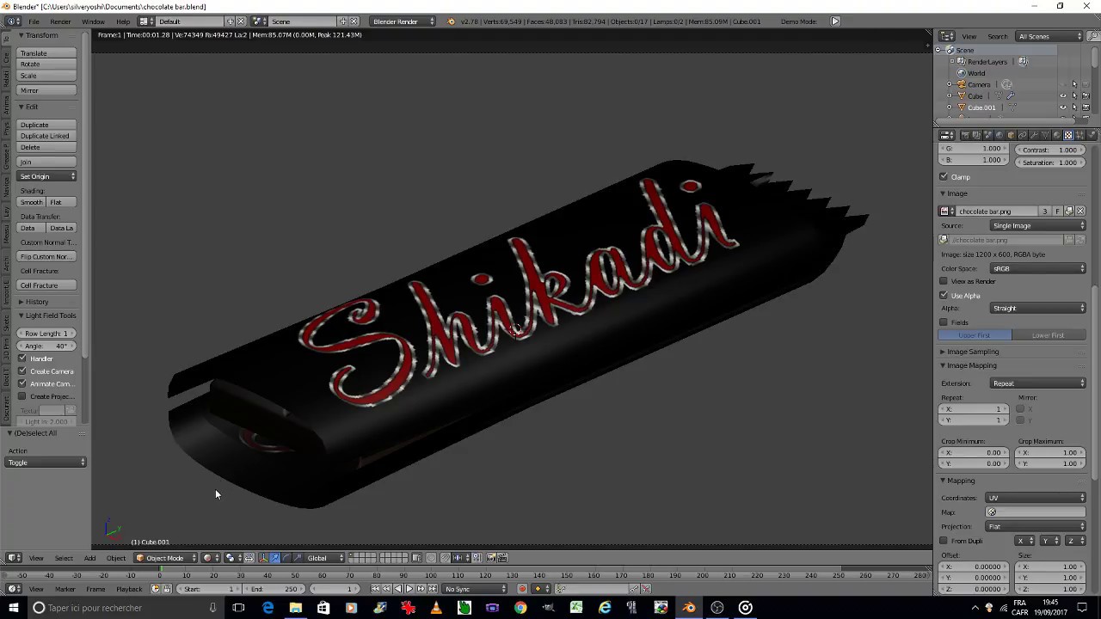Click the Translate button
Image resolution: width=1101 pixels, height=619 pixels.
(x=47, y=53)
